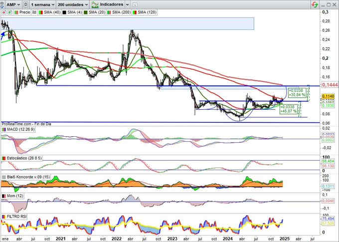Click the 0,1311 Koncorde value label

[328, 186]
